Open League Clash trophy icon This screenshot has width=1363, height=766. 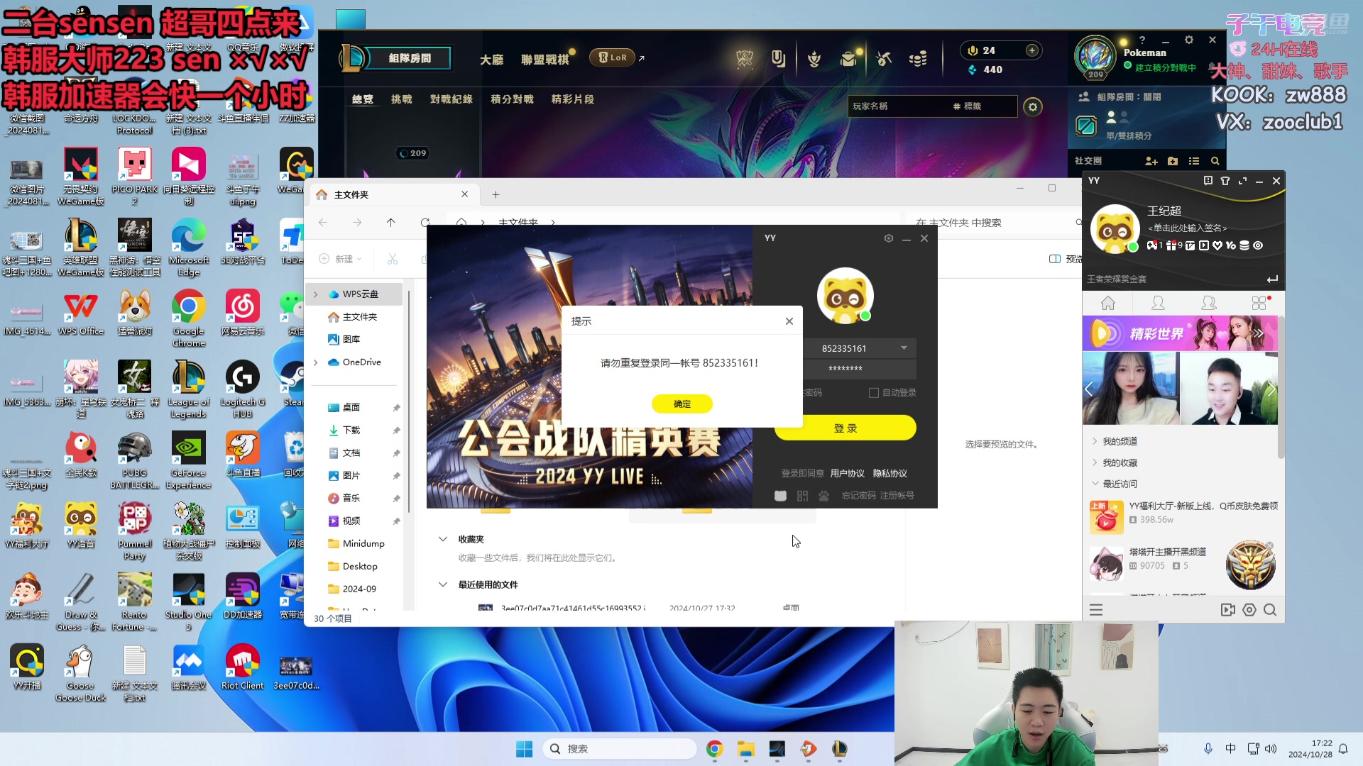click(x=745, y=59)
